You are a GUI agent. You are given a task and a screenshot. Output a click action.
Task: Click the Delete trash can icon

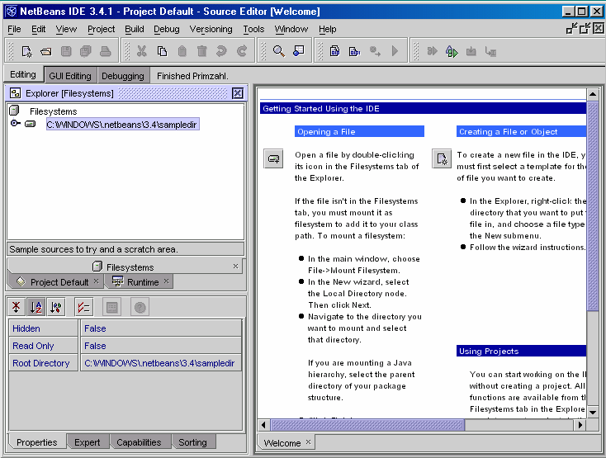201,51
